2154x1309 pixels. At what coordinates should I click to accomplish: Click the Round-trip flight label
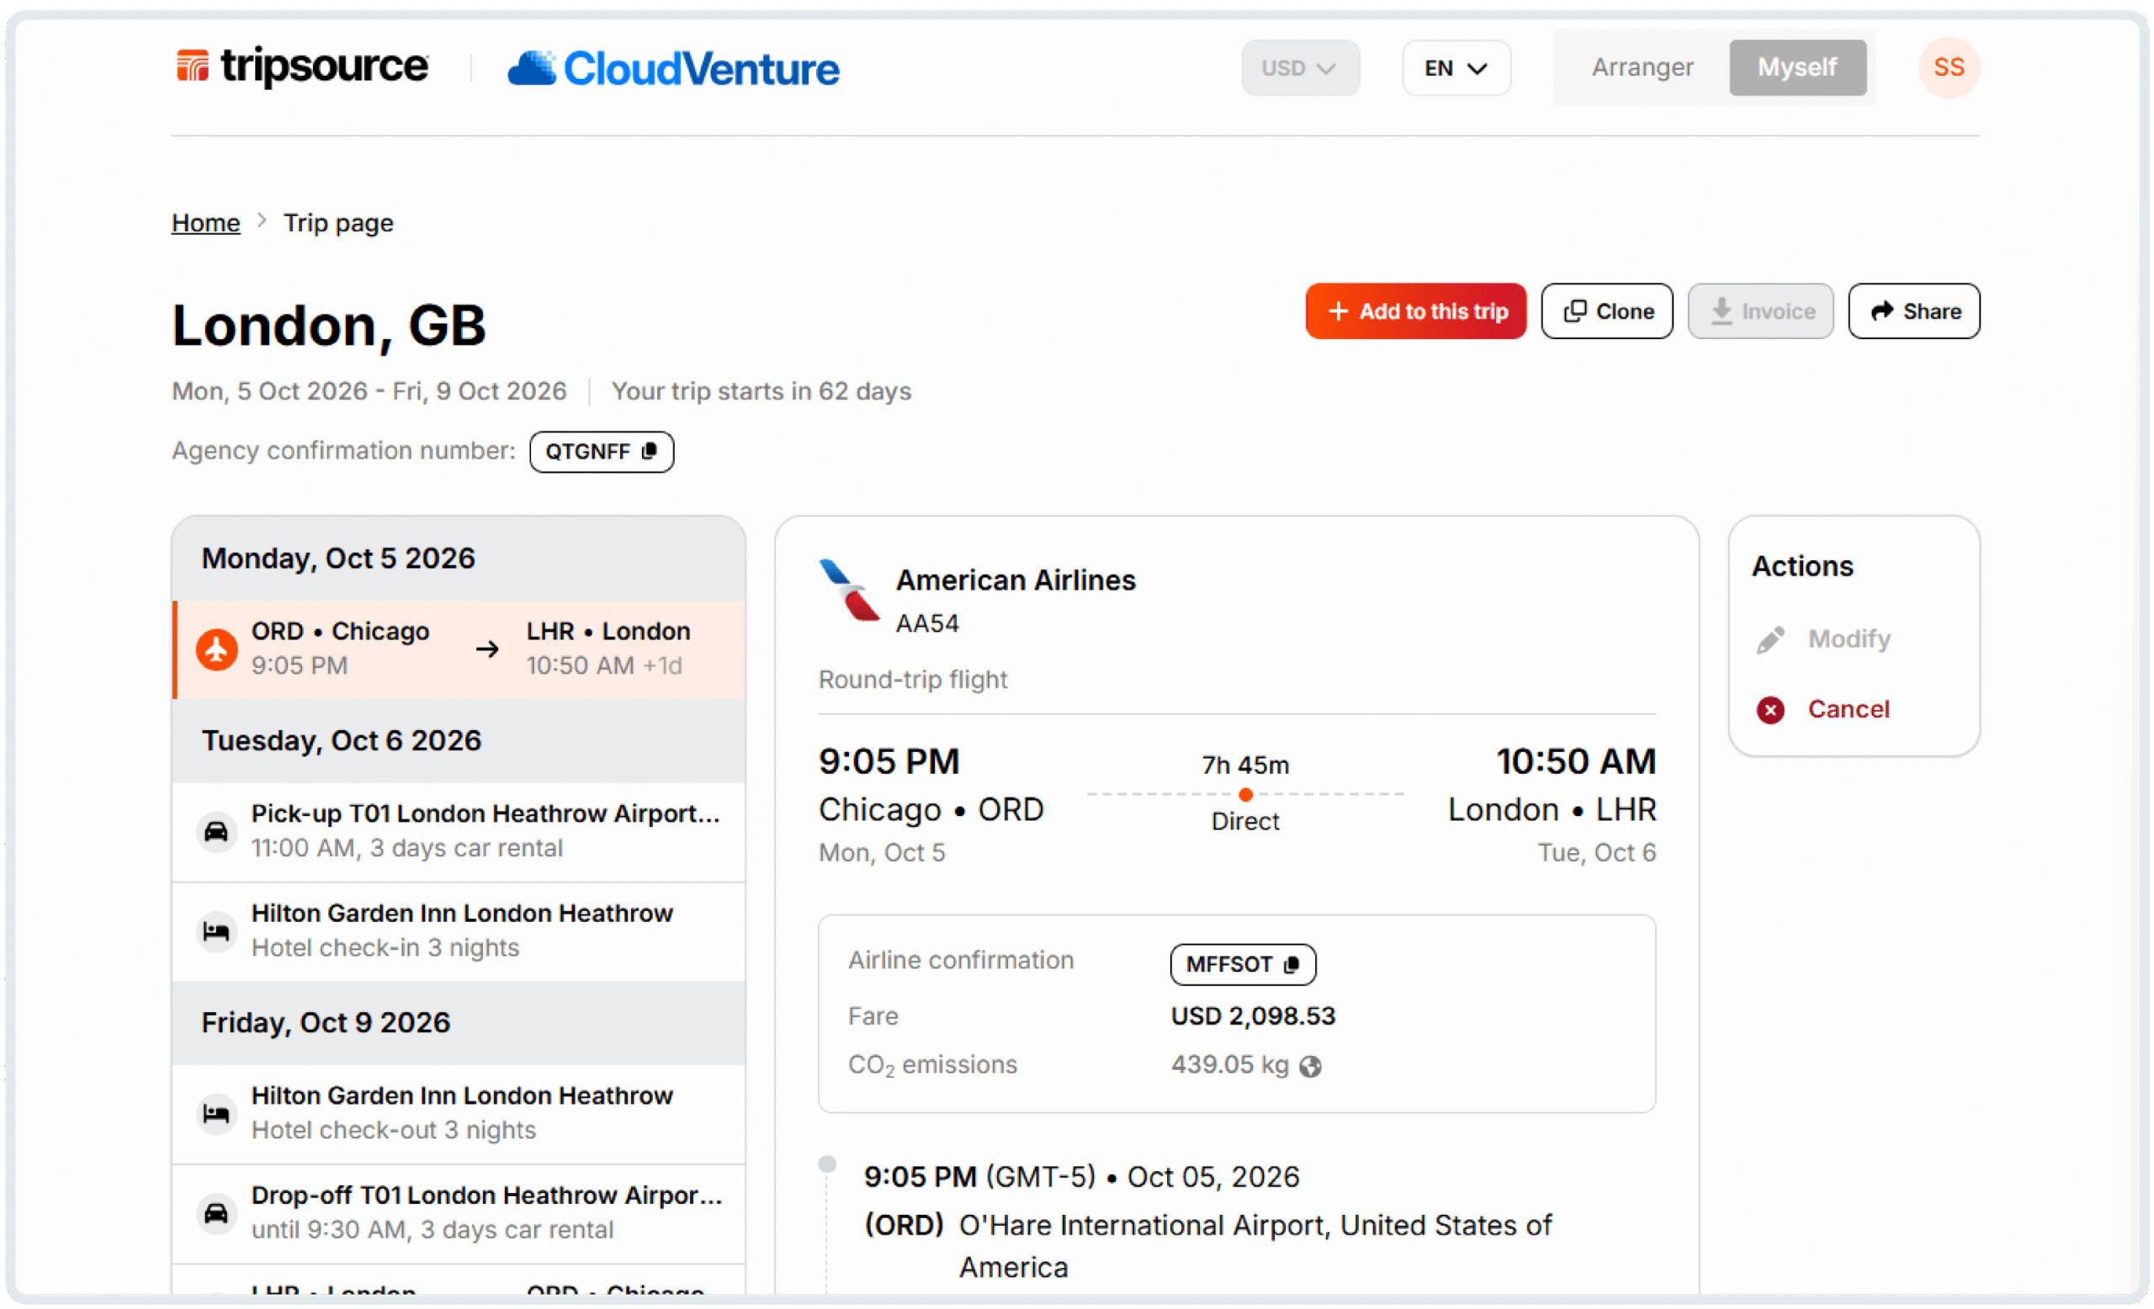(x=913, y=679)
